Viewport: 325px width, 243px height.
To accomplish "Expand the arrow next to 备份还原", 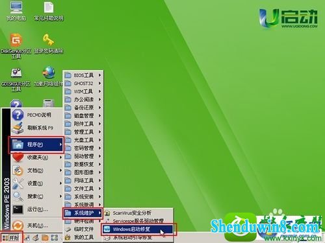I will tap(100, 108).
